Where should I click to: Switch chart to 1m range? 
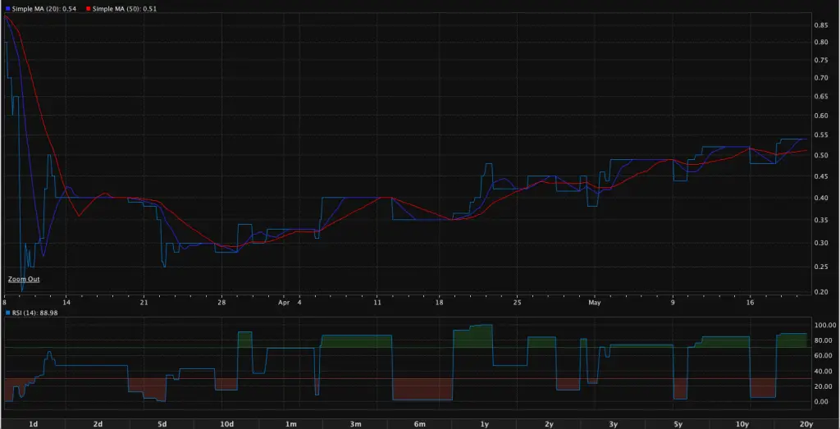[x=291, y=423]
